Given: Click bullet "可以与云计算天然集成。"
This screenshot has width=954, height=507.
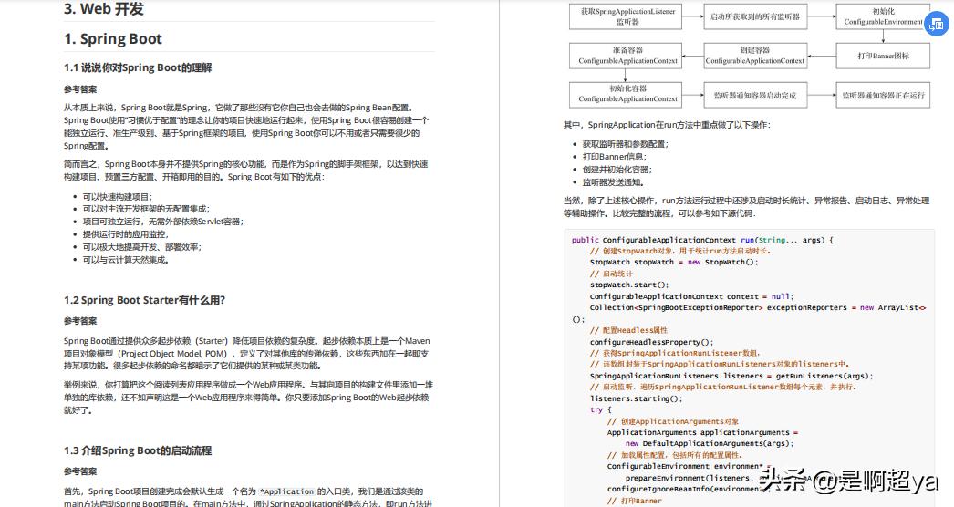Looking at the screenshot, I should point(126,260).
